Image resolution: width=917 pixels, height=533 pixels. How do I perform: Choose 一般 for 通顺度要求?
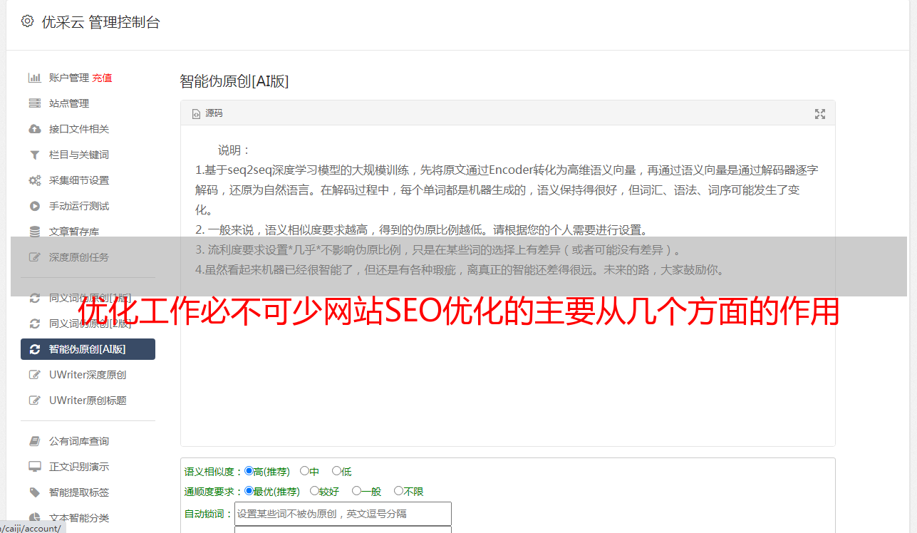pyautogui.click(x=356, y=491)
